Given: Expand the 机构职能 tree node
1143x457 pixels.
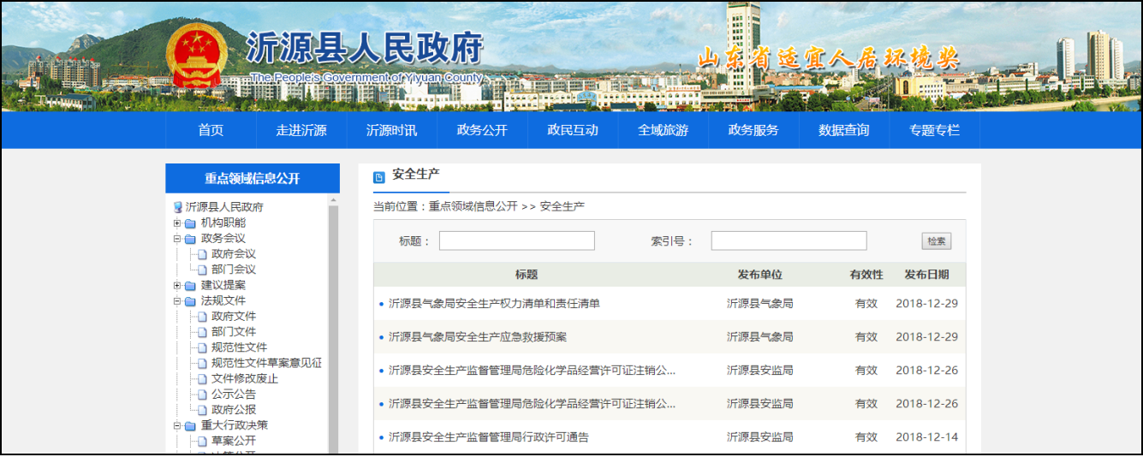Looking at the screenshot, I should [177, 223].
